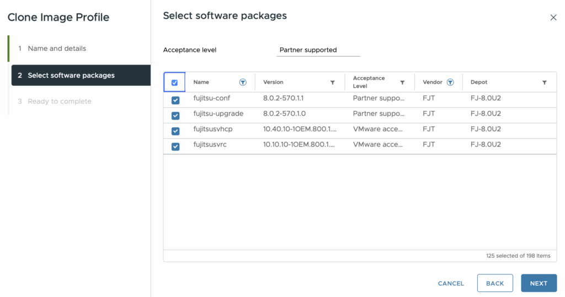
Task: Uncheck the fujitsu-conf package
Action: point(175,100)
